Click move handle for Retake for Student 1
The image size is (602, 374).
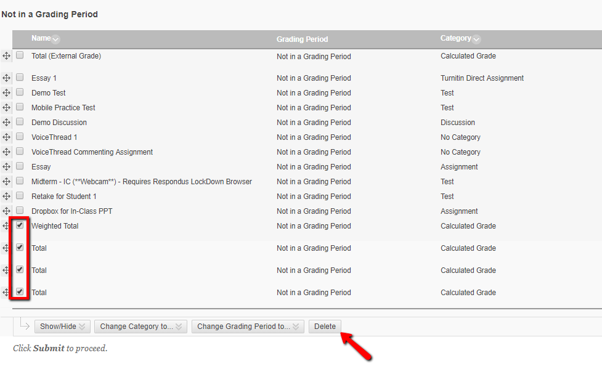[x=7, y=197]
